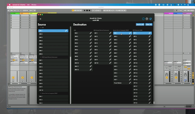Toggle RTP 1 destination routing off
This screenshot has height=114, width=195.
tap(142, 33)
